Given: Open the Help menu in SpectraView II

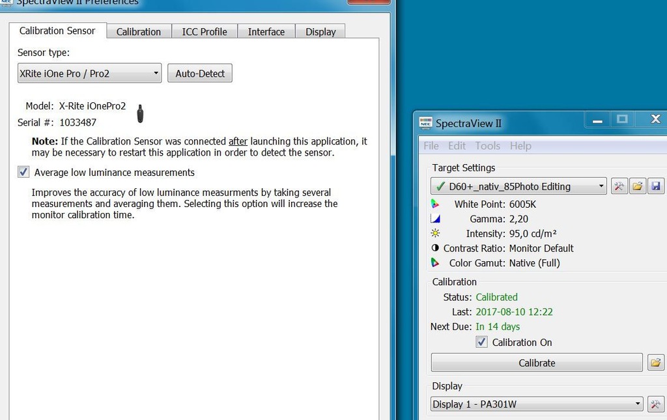Looking at the screenshot, I should click(520, 146).
